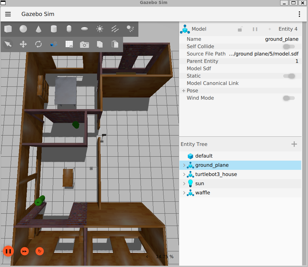The height and width of the screenshot is (267, 308).
Task: Turn off the Static switch
Action: coord(289,76)
